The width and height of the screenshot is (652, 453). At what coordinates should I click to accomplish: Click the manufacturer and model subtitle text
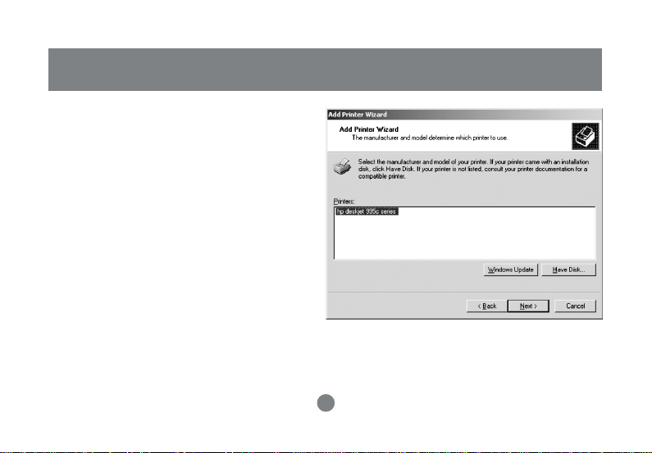[430, 138]
